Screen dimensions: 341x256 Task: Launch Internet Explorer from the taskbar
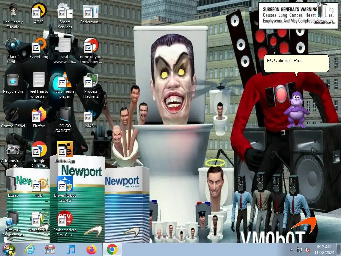pos(30,249)
